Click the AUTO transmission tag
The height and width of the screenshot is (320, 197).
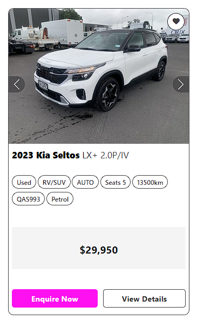click(85, 182)
